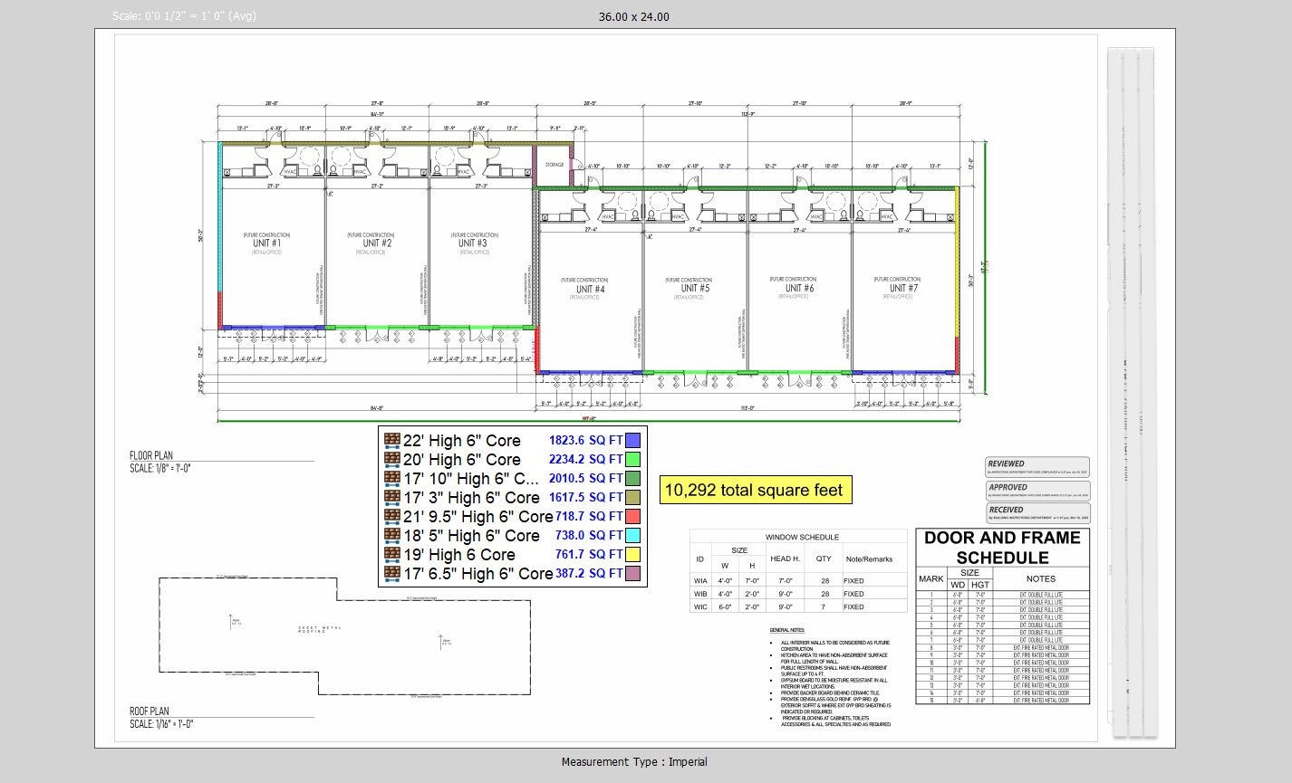Image resolution: width=1292 pixels, height=783 pixels.
Task: Select the "387.2 SQ FT" area value
Action: click(x=589, y=573)
